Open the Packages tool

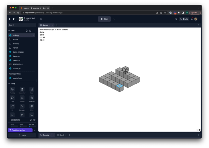coord(32,98)
